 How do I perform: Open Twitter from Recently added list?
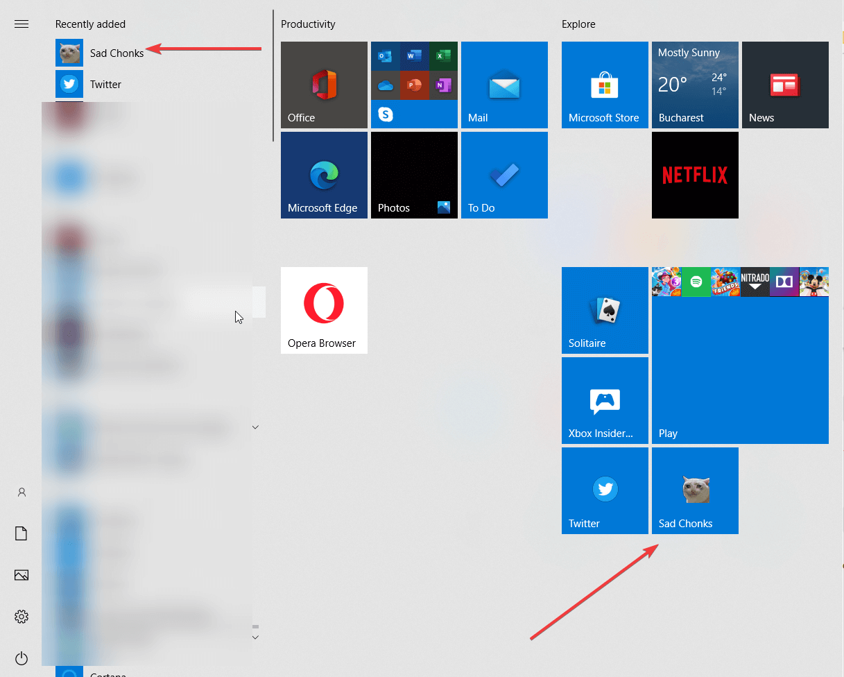pyautogui.click(x=89, y=84)
